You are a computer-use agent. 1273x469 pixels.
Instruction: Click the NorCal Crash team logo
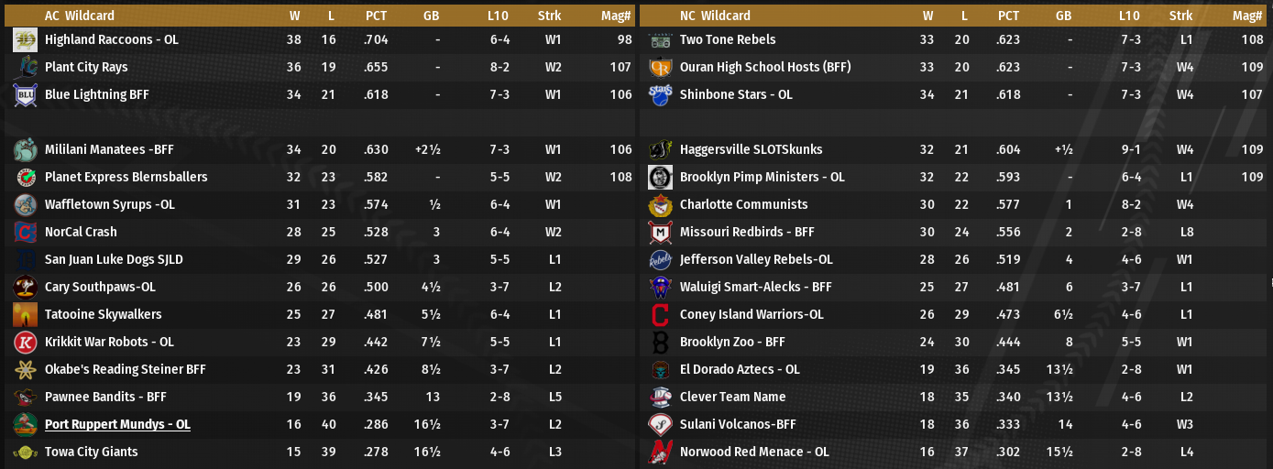point(25,233)
